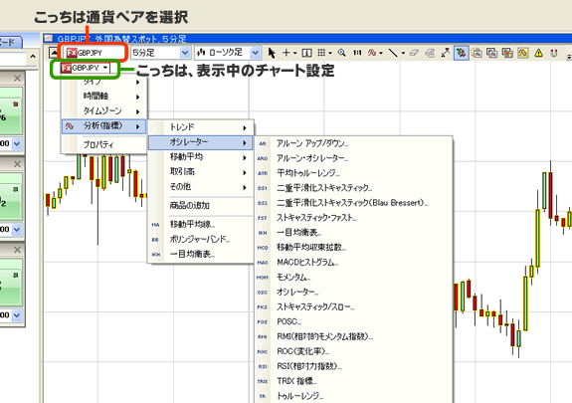Select アルーン アップ/ダウン oscillator

pyautogui.click(x=354, y=143)
